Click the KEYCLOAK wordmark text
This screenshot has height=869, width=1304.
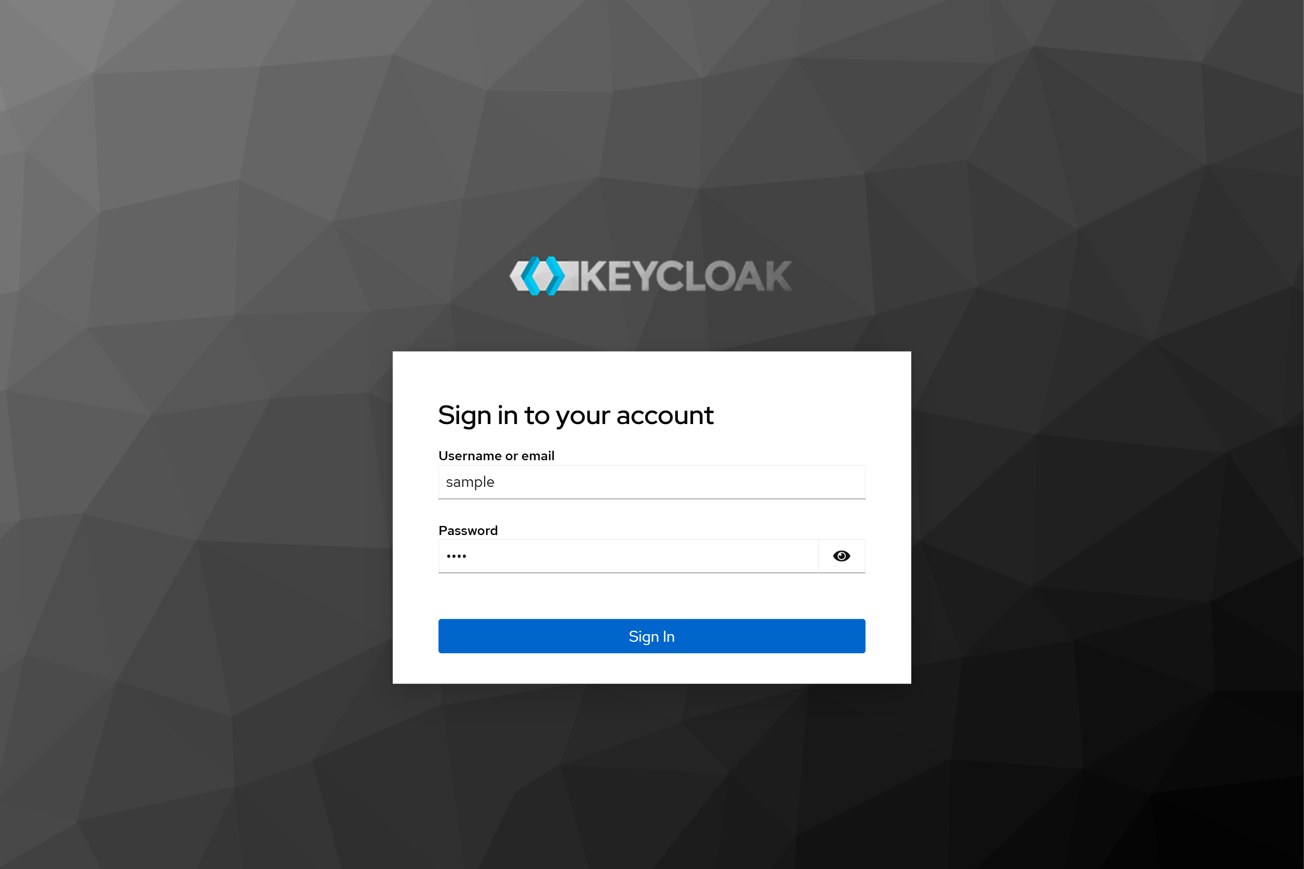click(x=686, y=276)
